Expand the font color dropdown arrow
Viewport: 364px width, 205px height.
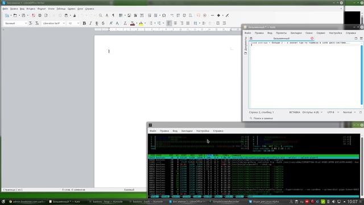[136, 23]
